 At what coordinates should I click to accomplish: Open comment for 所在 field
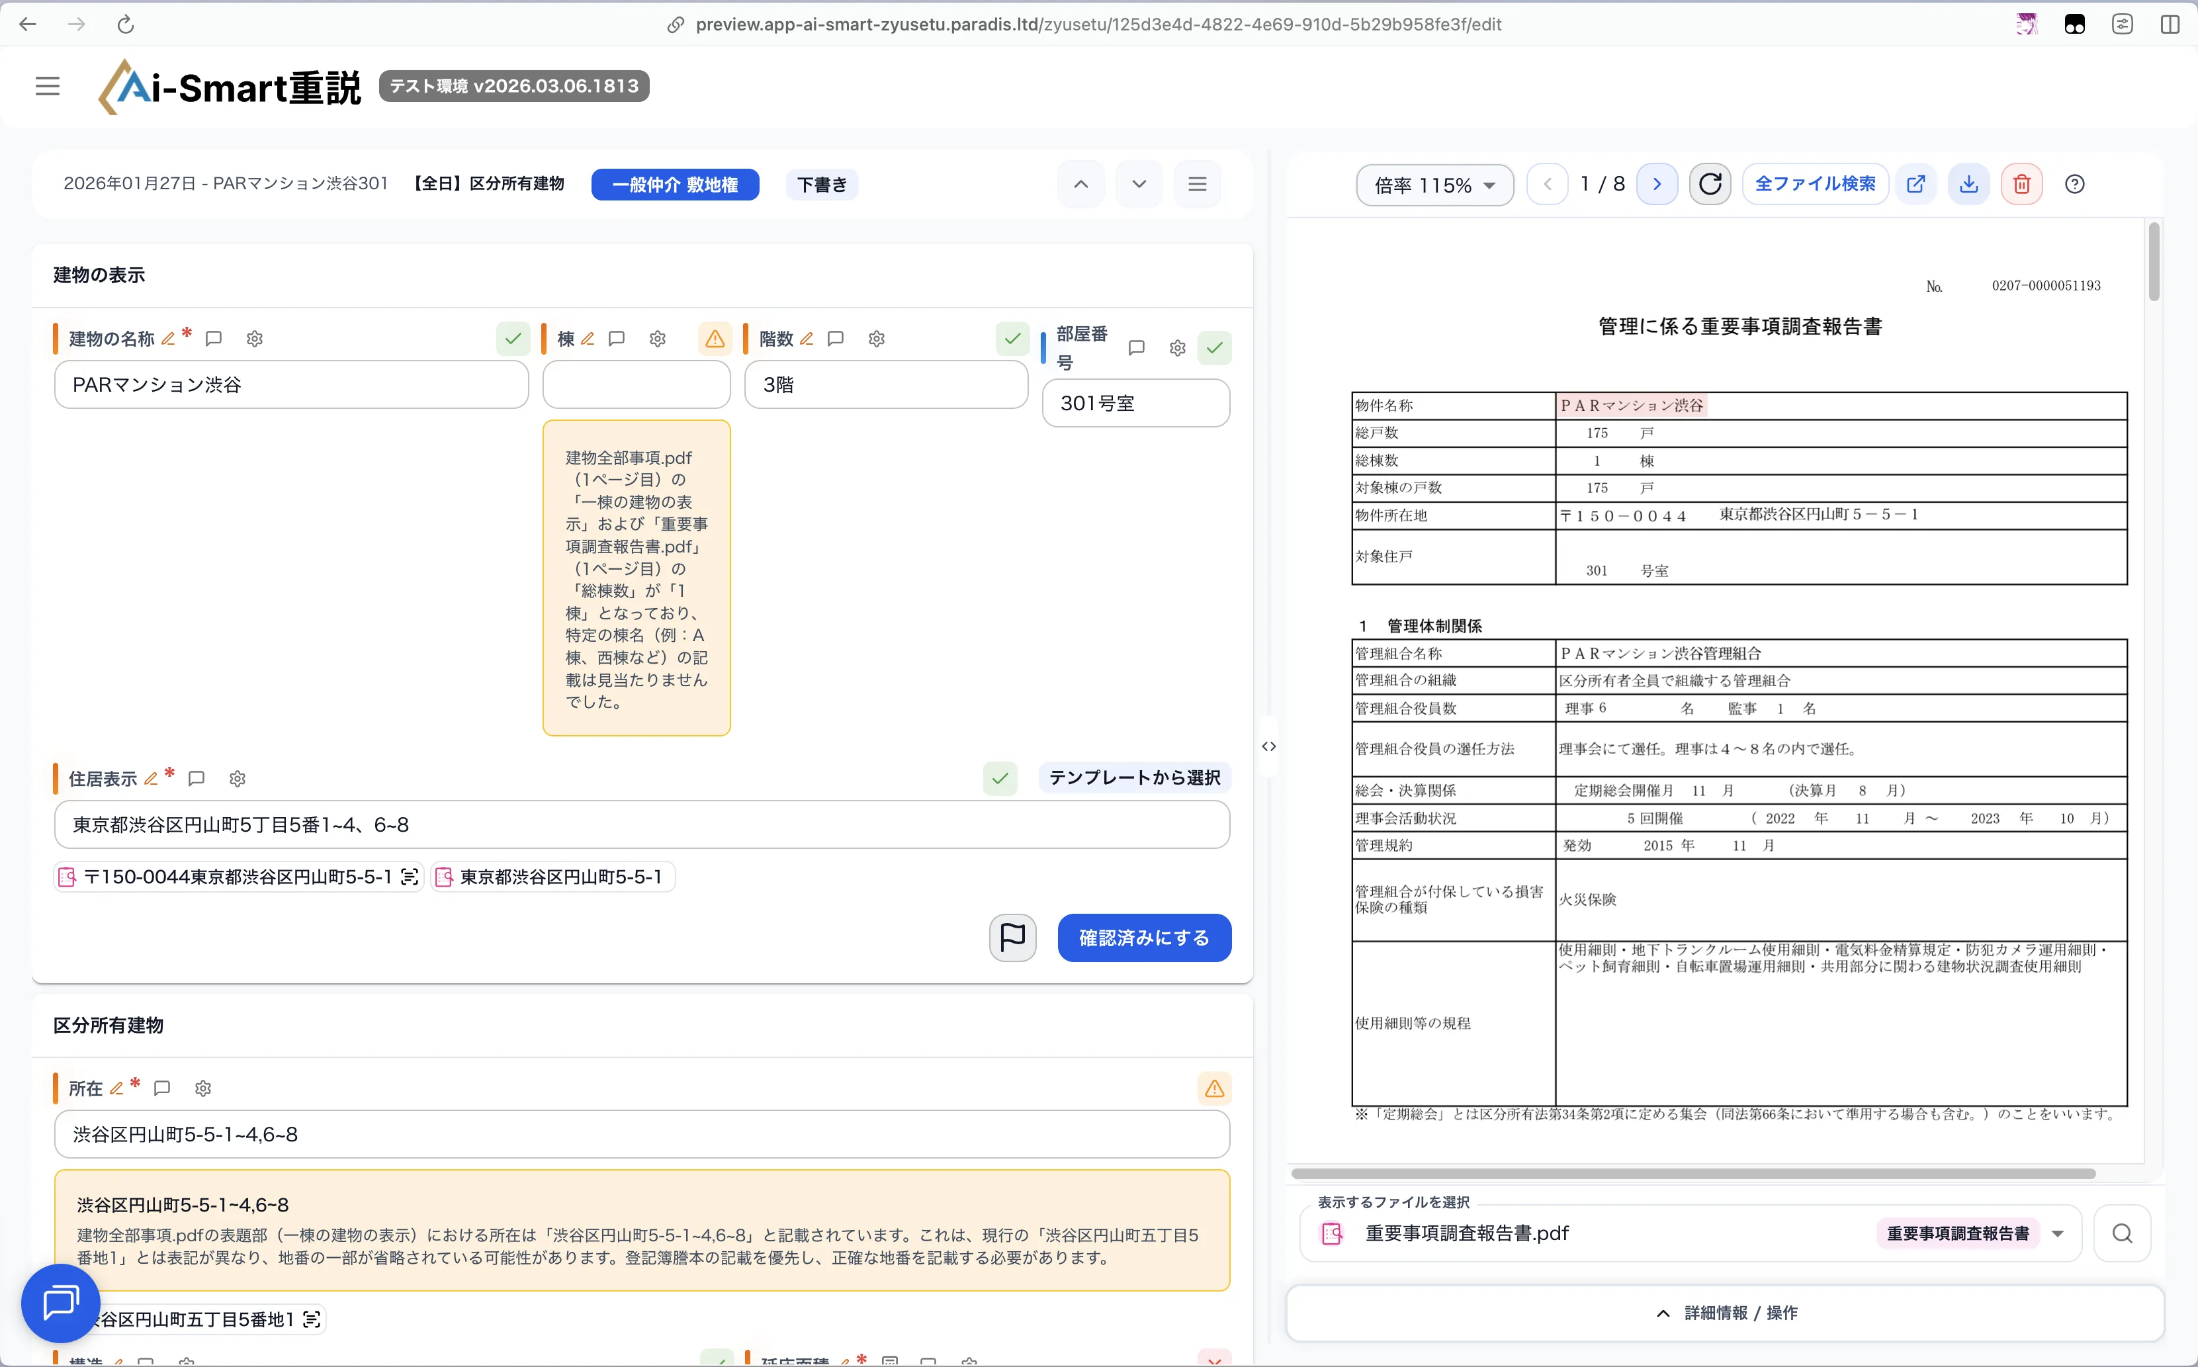coord(162,1088)
